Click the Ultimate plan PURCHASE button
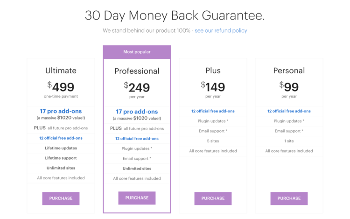350x219 pixels. click(61, 198)
